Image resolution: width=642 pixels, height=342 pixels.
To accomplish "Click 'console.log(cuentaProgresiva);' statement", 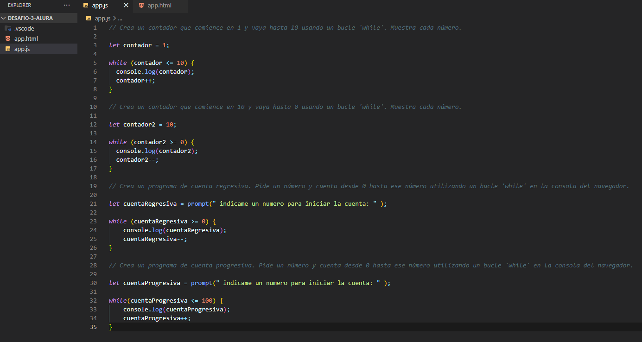I will point(177,310).
